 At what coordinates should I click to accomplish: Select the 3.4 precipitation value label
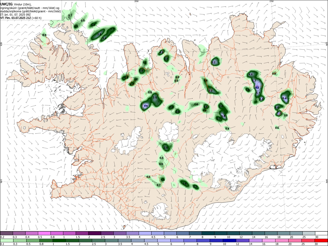[x=104, y=38]
